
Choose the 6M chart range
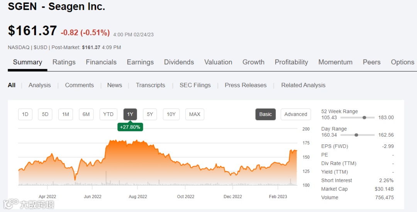click(86, 114)
